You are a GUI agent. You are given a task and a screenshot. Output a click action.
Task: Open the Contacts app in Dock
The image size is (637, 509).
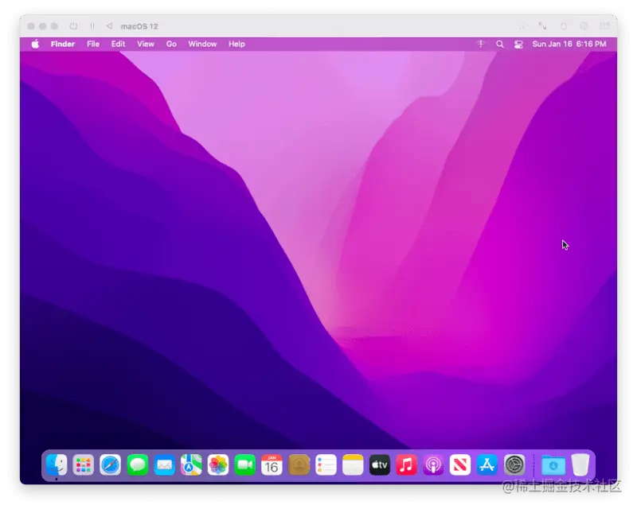tap(299, 464)
